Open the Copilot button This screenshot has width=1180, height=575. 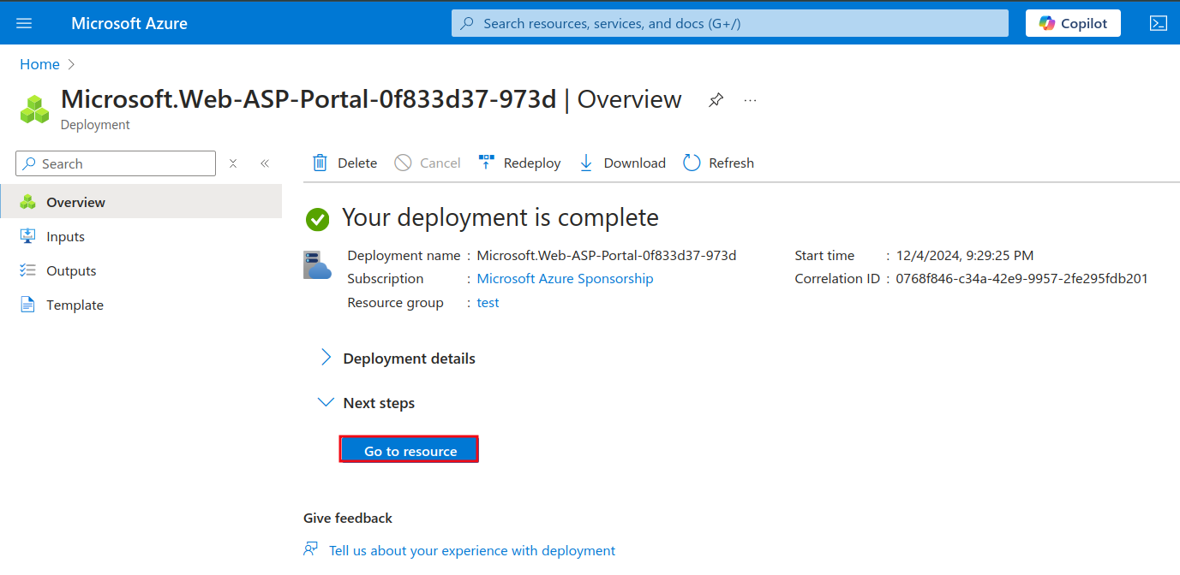(x=1073, y=23)
